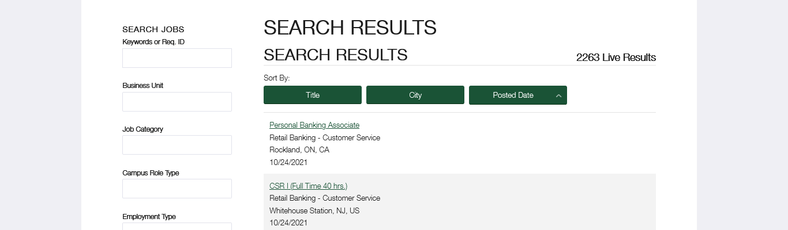Click the Rockland, ON, CA location text
This screenshot has width=788, height=230.
(x=299, y=150)
